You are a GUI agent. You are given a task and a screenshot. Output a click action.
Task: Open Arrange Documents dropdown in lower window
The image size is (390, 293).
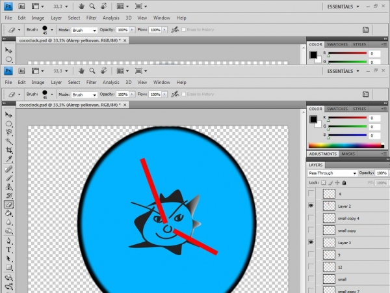click(123, 71)
